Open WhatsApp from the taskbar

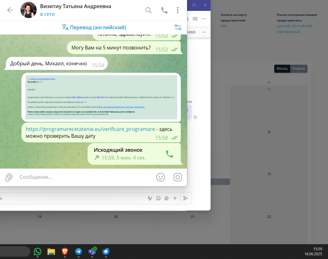pos(38,252)
